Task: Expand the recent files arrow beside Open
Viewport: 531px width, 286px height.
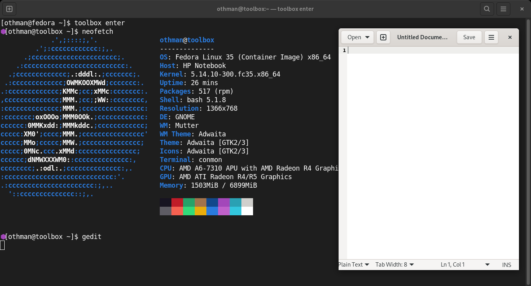Action: coord(367,37)
